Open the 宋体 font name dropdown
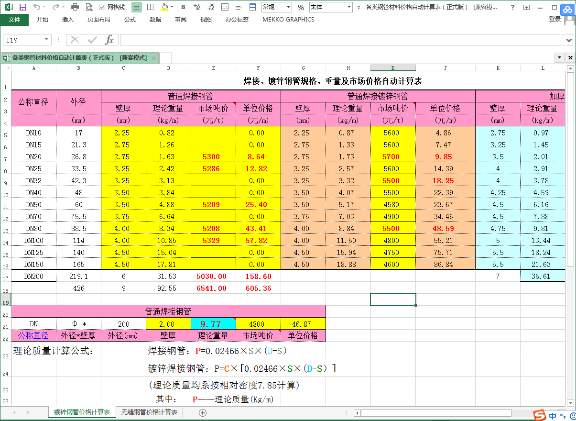The width and height of the screenshot is (576, 421). tap(349, 7)
